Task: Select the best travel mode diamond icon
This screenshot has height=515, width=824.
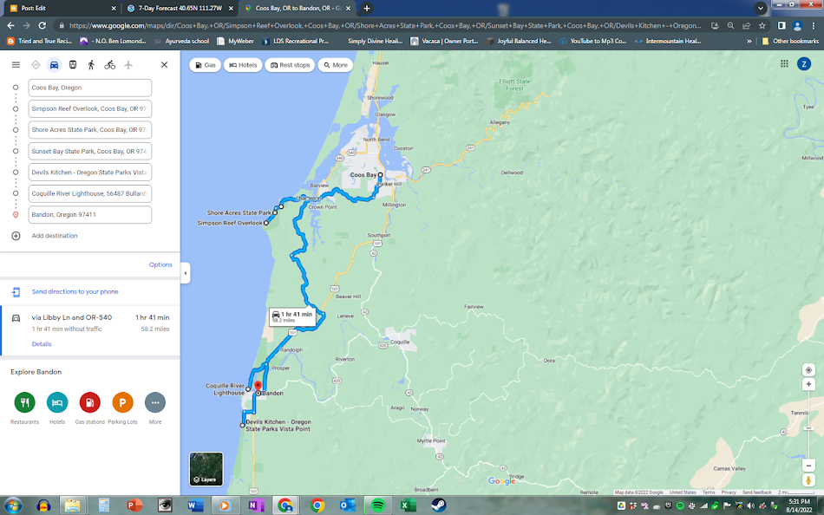Action: click(36, 65)
